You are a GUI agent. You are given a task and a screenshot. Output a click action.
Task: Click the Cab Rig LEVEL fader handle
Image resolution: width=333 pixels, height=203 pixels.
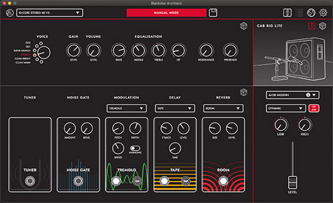tap(292, 182)
